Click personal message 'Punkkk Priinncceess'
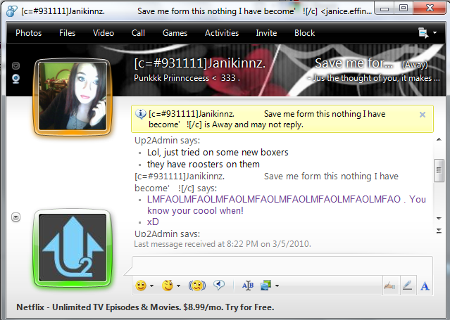 [187, 78]
